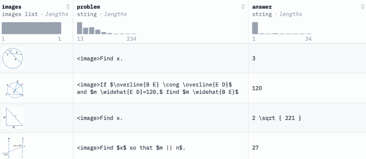Click the answer column header title
The image size is (366, 159).
coord(262,7)
